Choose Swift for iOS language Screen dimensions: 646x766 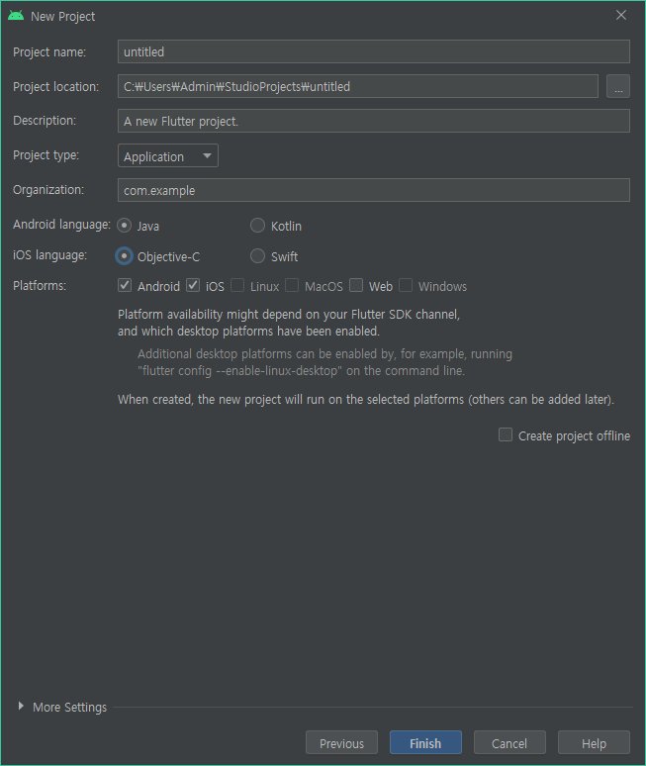coord(257,256)
